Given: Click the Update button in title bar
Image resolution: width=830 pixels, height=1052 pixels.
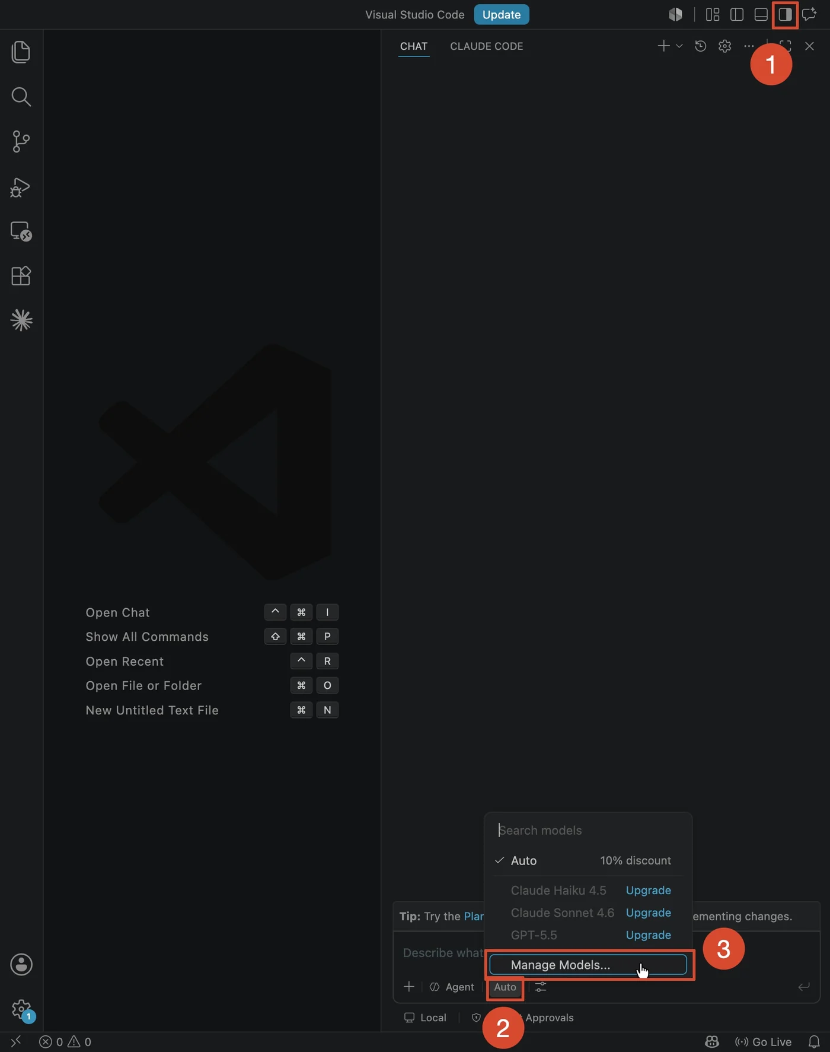Looking at the screenshot, I should 502,15.
